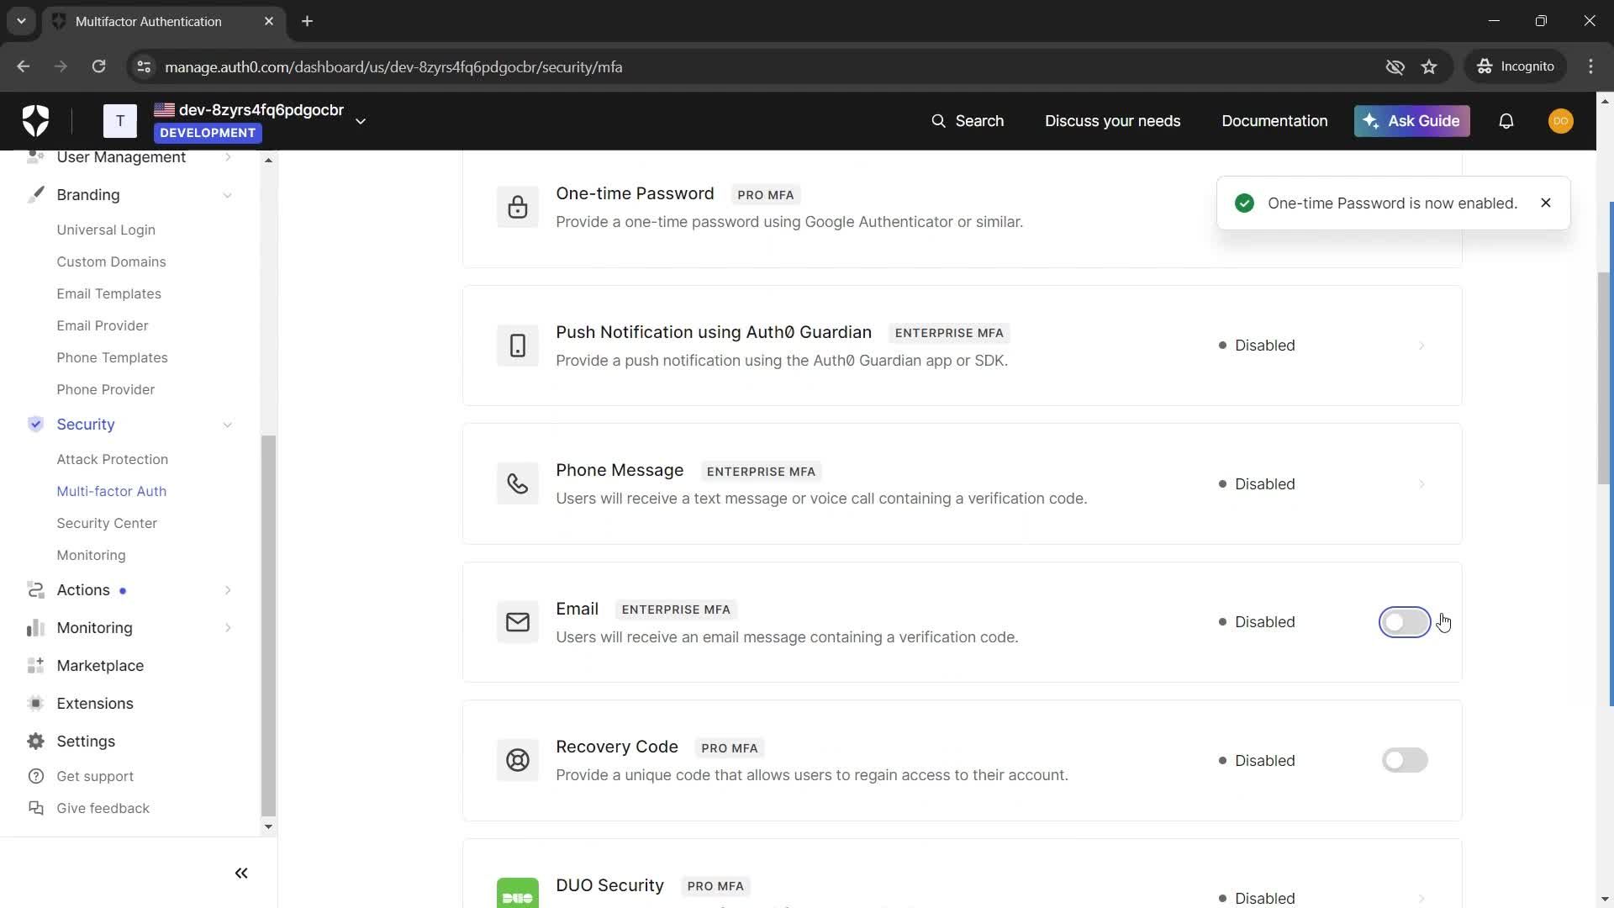
Task: Toggle the Email MFA switch
Action: (1405, 622)
